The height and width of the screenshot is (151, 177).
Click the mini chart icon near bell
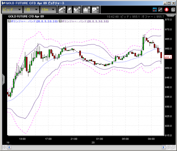pyautogui.click(x=160, y=10)
